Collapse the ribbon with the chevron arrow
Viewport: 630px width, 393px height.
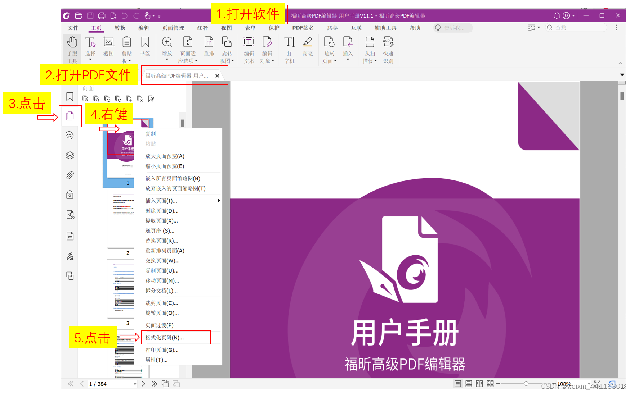[x=620, y=63]
